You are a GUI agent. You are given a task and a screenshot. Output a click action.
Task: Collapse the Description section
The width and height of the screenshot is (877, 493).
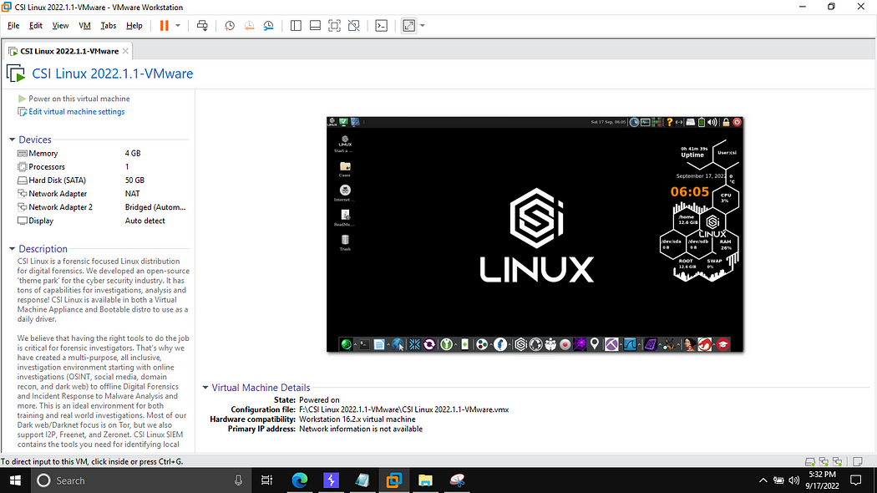coord(12,248)
